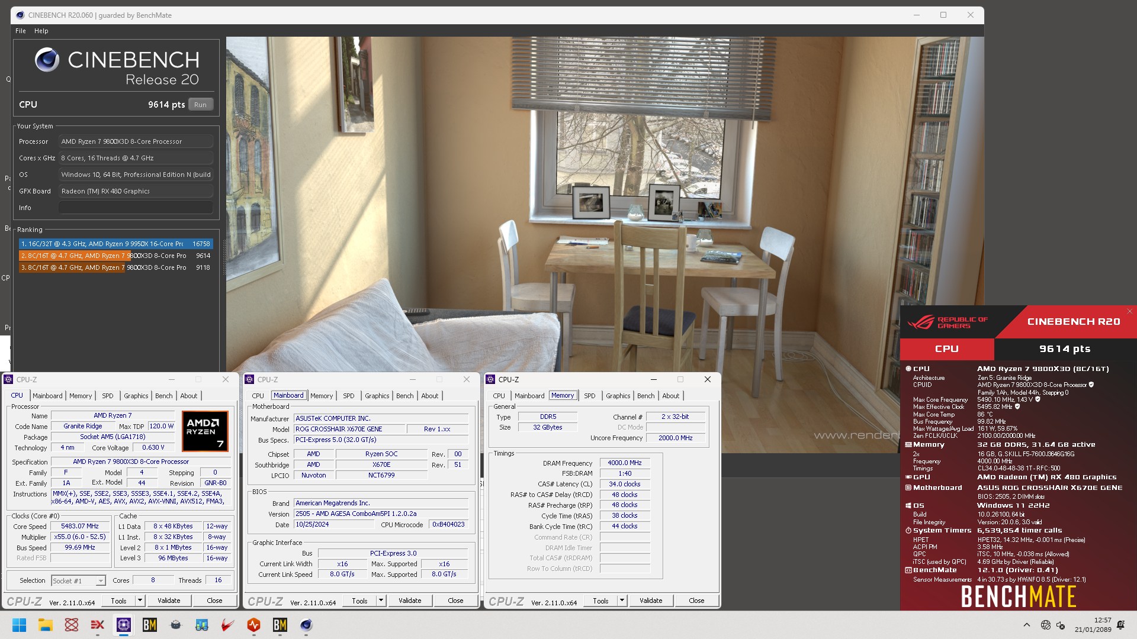Click the red atom-shaped taskbar icon
This screenshot has width=1137, height=639.
click(x=72, y=625)
